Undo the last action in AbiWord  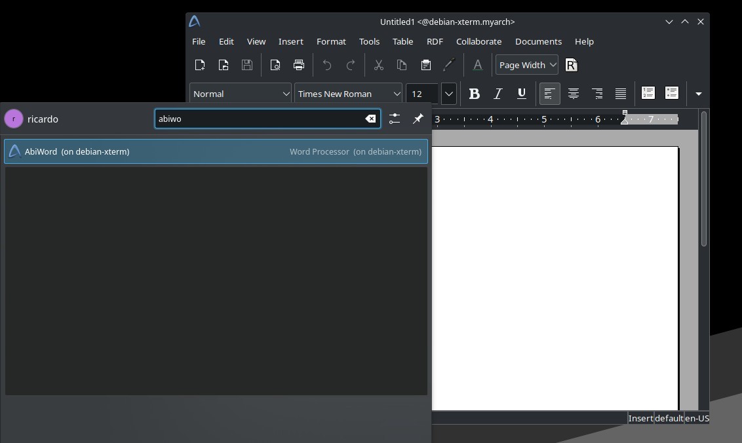coord(327,65)
